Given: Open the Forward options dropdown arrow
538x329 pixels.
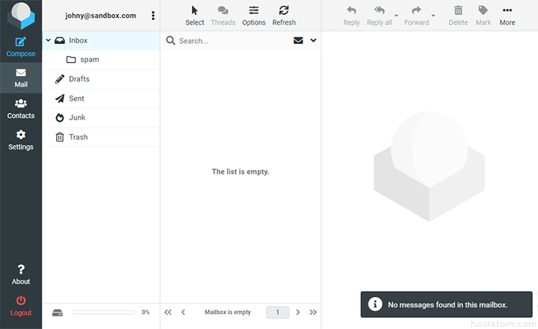Looking at the screenshot, I should tap(433, 15).
